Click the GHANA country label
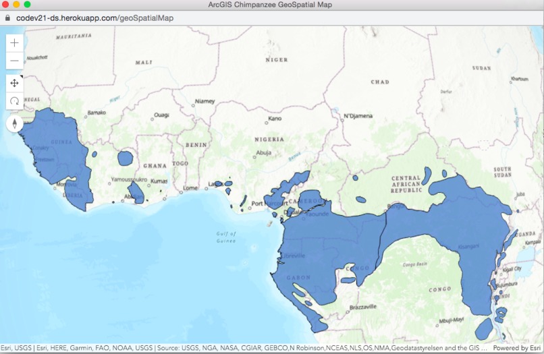The image size is (544, 354). (x=155, y=166)
